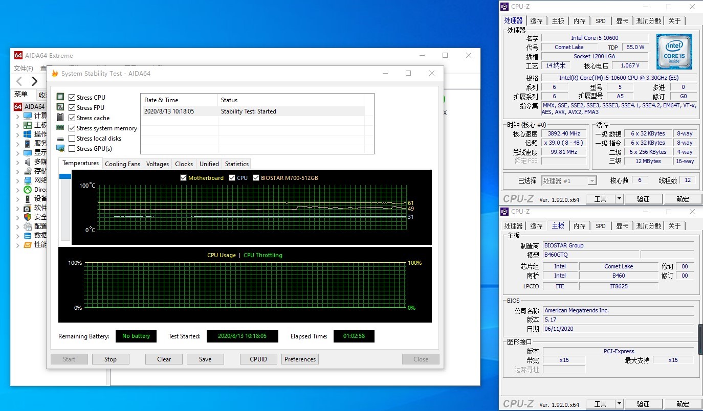Select the AIDA64 root node icon in the tree

(18, 106)
